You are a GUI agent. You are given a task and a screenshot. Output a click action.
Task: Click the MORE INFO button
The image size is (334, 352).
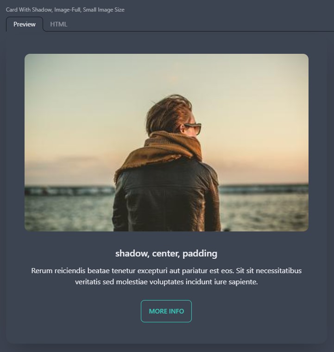coord(166,311)
